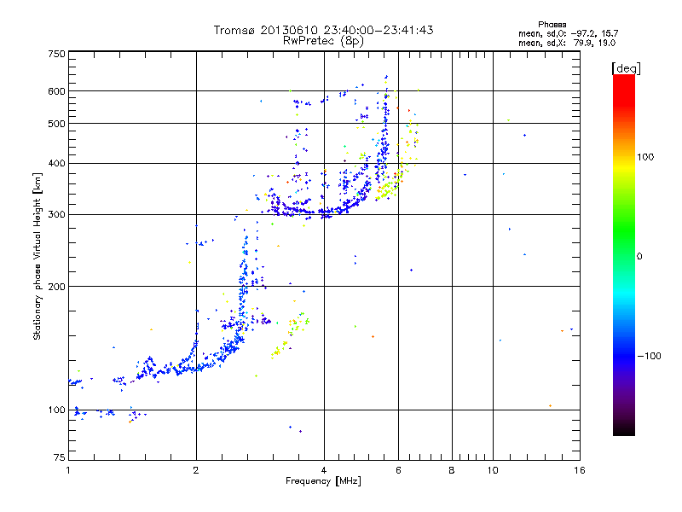Click the 'mean, sd,X: 79.9, 19.0' line

[x=567, y=43]
